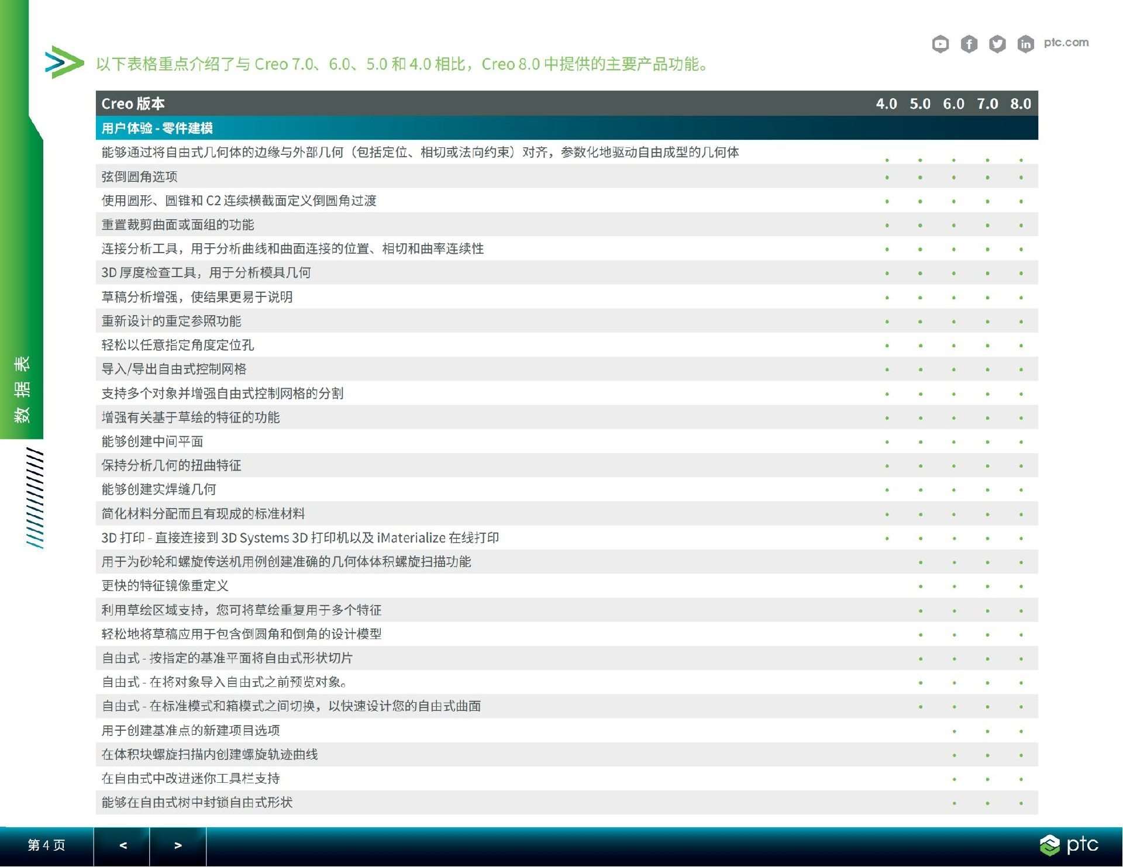This screenshot has height=867, width=1123.
Task: Click the 8.0 column header
Action: 1021,104
